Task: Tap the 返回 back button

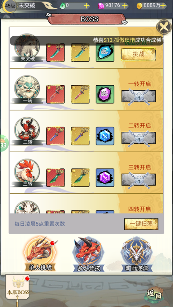Action: (155, 294)
